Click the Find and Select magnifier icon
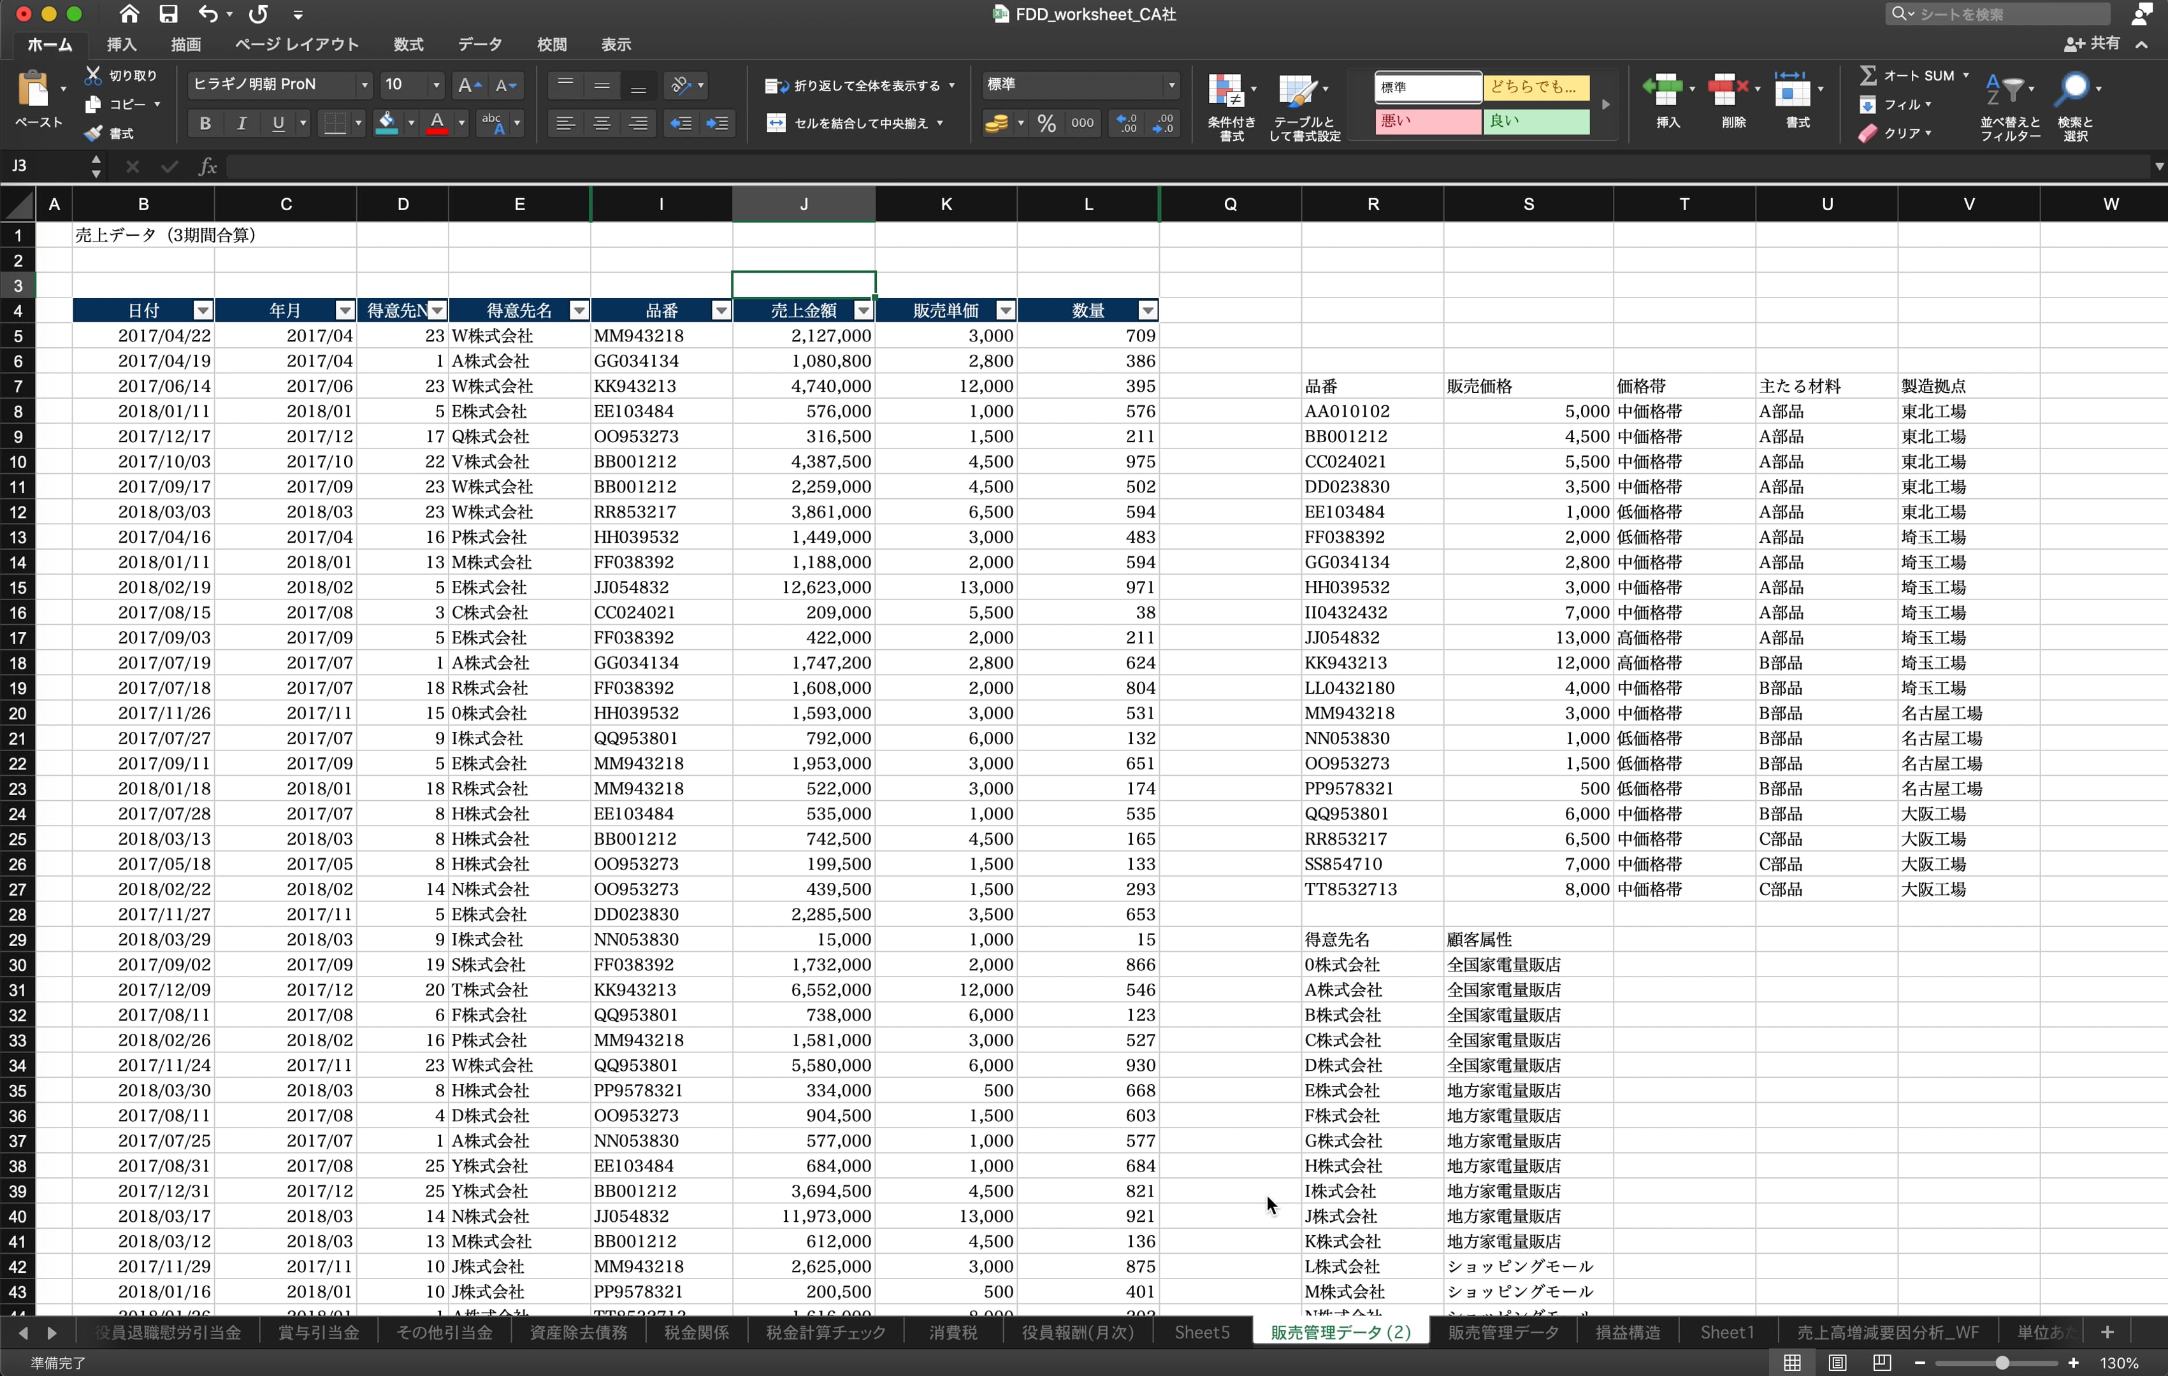The image size is (2168, 1376). point(2074,89)
